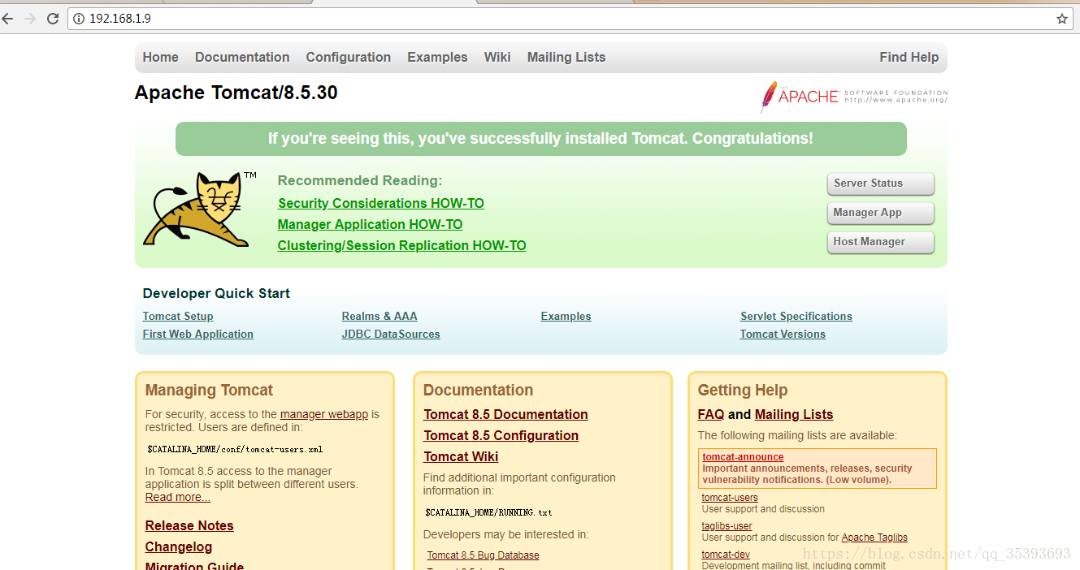Open tomcat-announce mailing list link
Image resolution: width=1080 pixels, height=570 pixels.
coord(743,457)
